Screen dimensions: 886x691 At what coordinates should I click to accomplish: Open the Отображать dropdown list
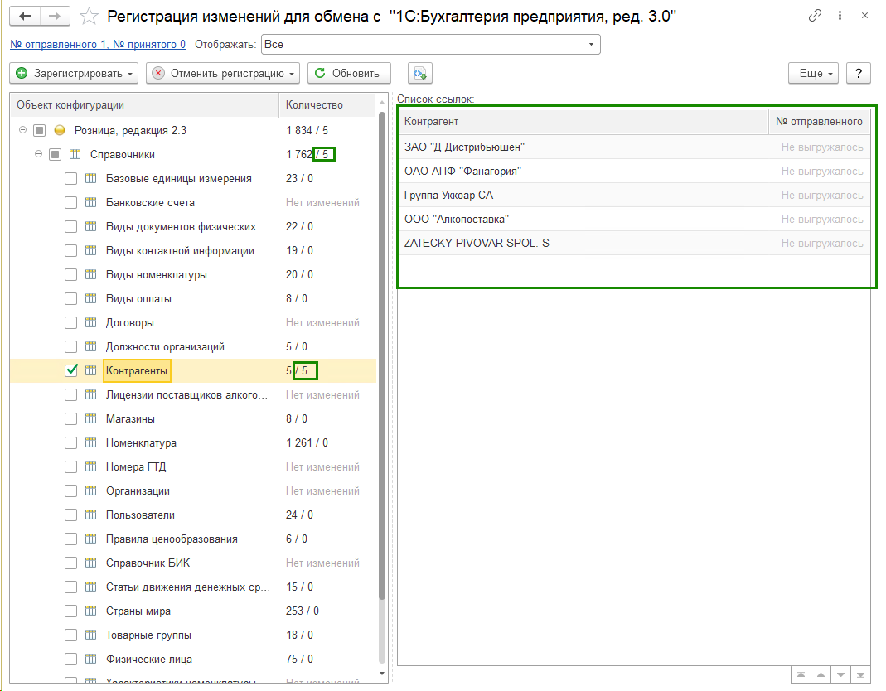(591, 44)
